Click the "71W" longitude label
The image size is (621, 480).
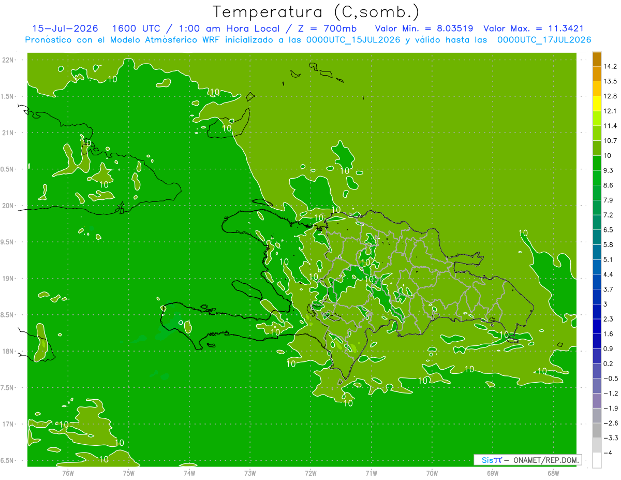pyautogui.click(x=371, y=473)
